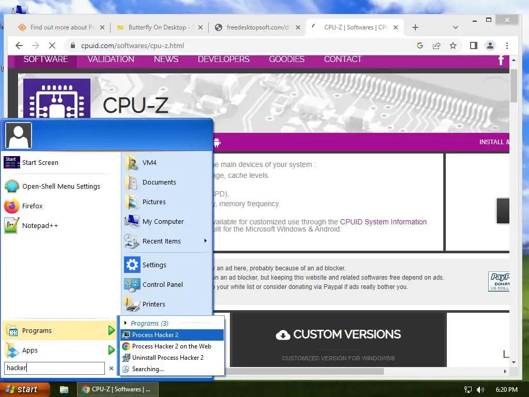Screen dimensions: 529x397
Task: Open CPUID System Information link
Action: coord(383,222)
